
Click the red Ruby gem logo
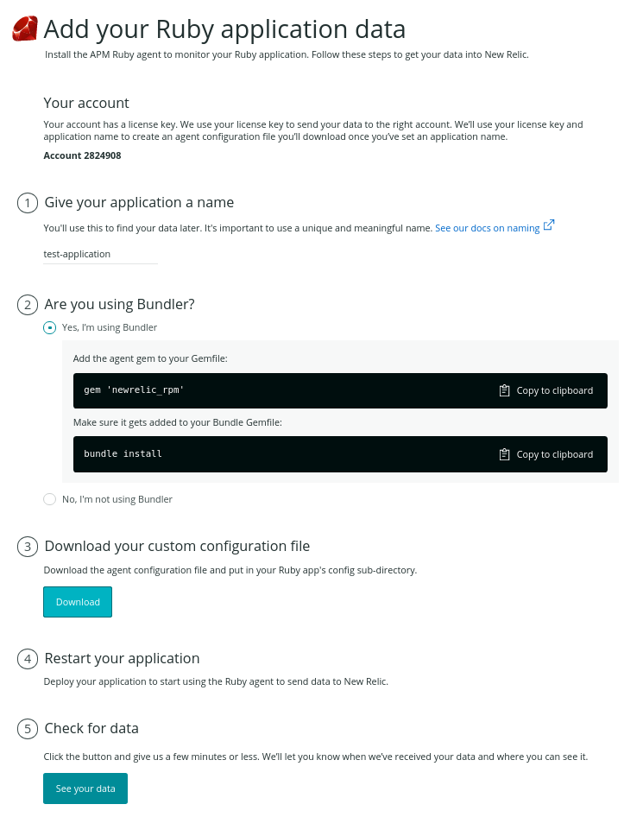pyautogui.click(x=25, y=28)
